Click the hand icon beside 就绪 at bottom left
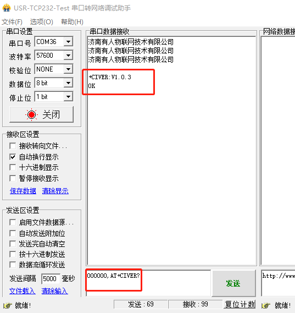The width and height of the screenshot is (295, 313). (x=7, y=305)
